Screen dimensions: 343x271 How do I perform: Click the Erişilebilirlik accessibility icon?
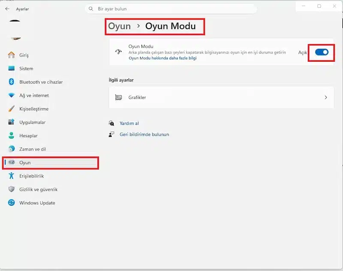coord(12,176)
